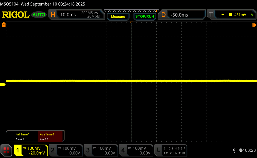Click the USB connection status icon
This screenshot has width=257, height=158.
[234, 150]
